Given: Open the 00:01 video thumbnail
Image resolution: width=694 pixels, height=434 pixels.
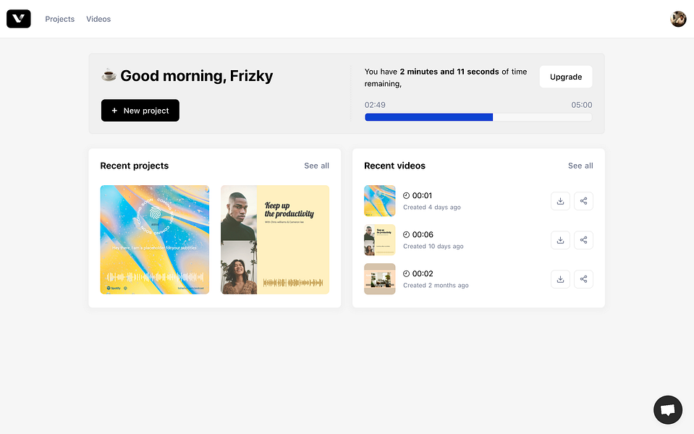Looking at the screenshot, I should [380, 201].
